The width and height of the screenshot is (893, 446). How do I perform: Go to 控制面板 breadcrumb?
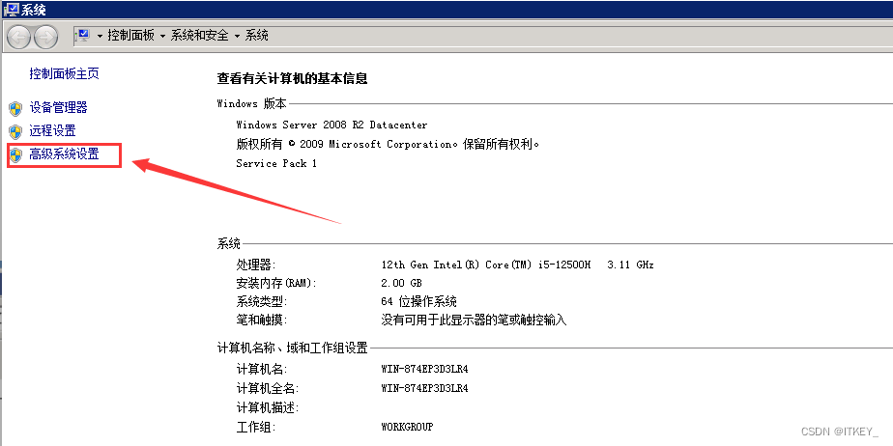131,36
